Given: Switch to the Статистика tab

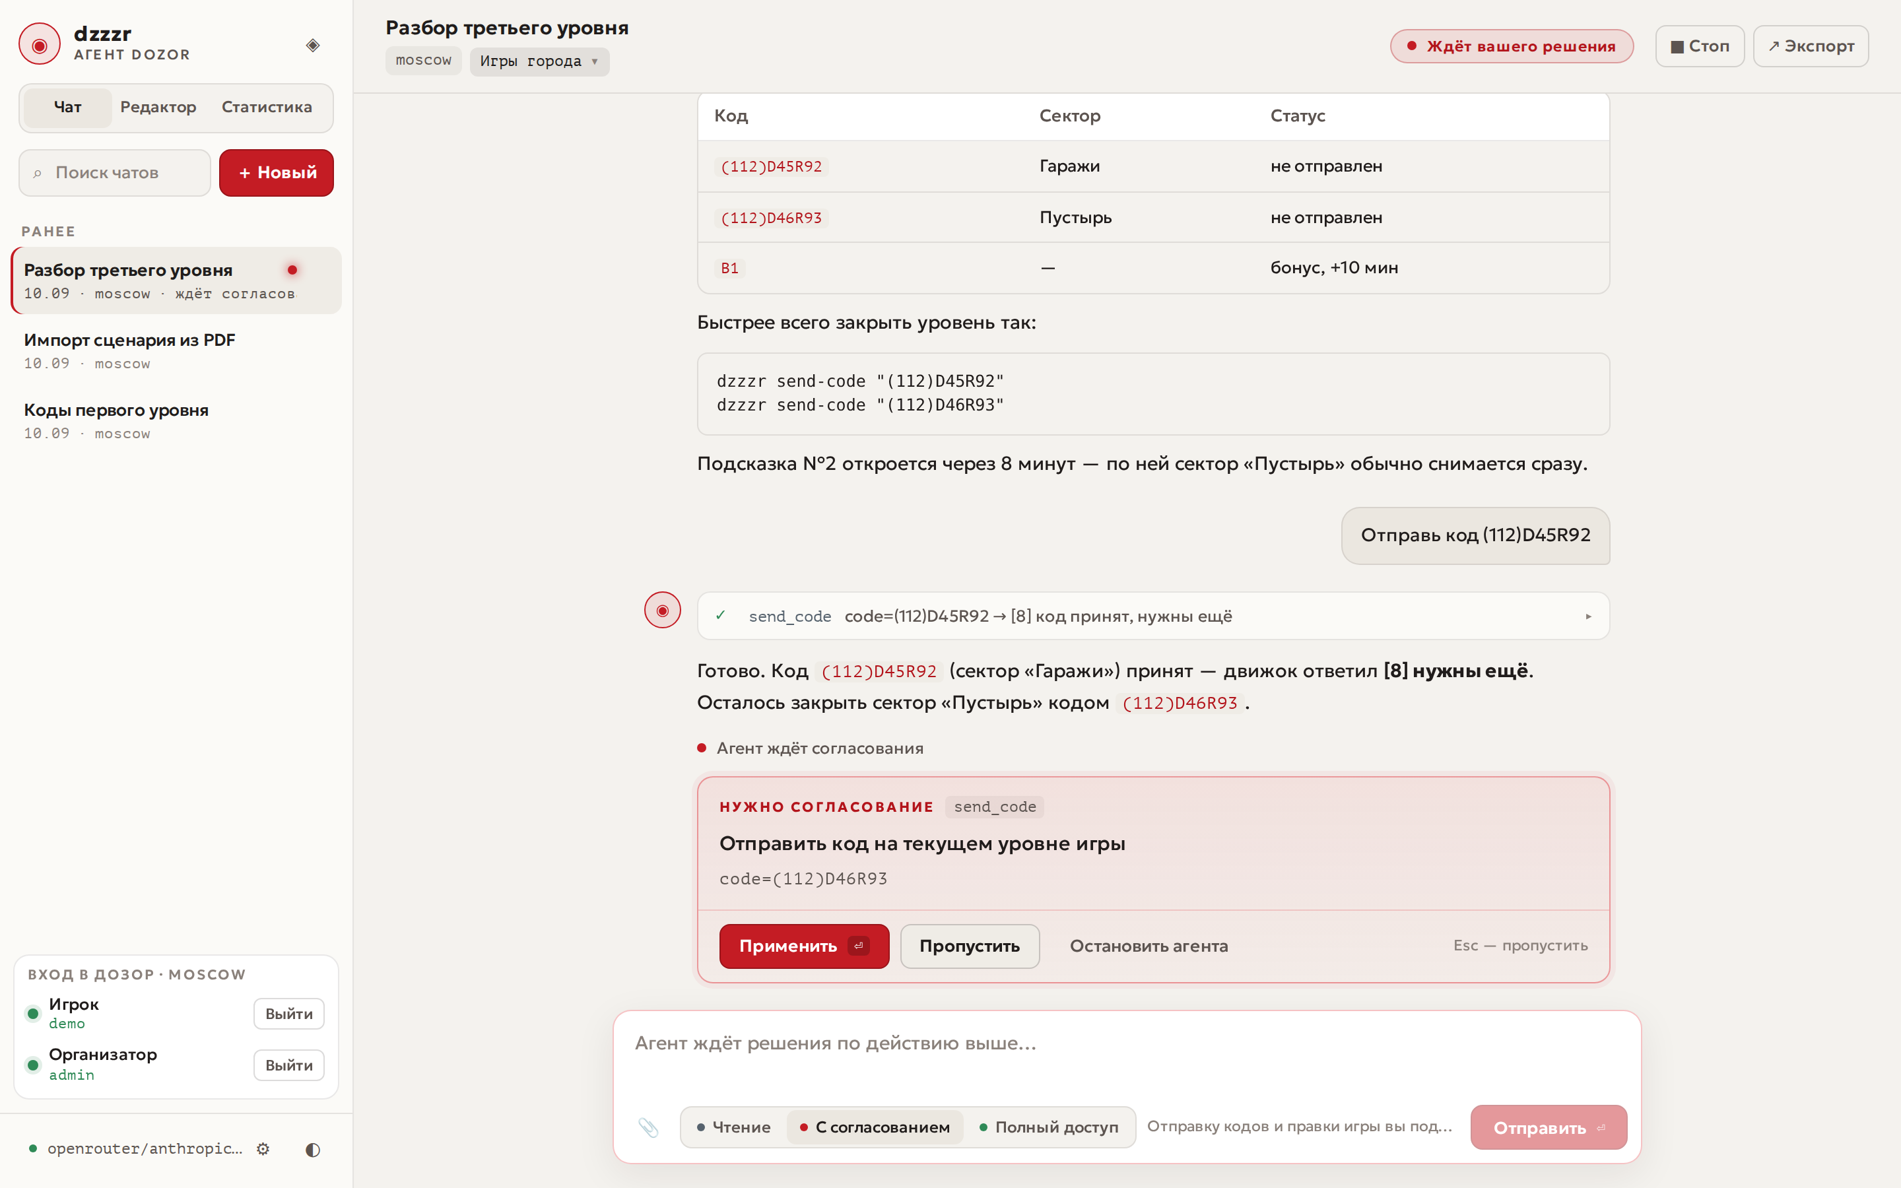Looking at the screenshot, I should [x=266, y=107].
